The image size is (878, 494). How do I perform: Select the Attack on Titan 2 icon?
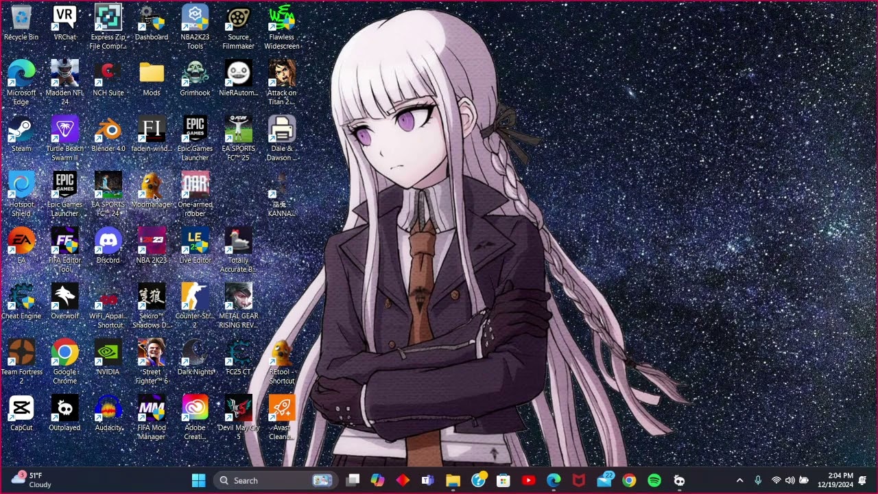(x=282, y=83)
